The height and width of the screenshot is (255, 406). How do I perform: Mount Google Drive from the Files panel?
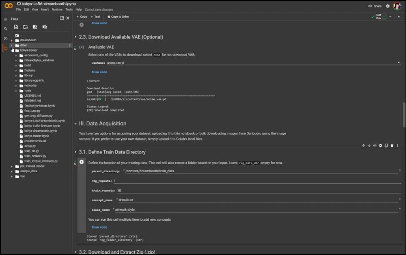tap(36, 27)
